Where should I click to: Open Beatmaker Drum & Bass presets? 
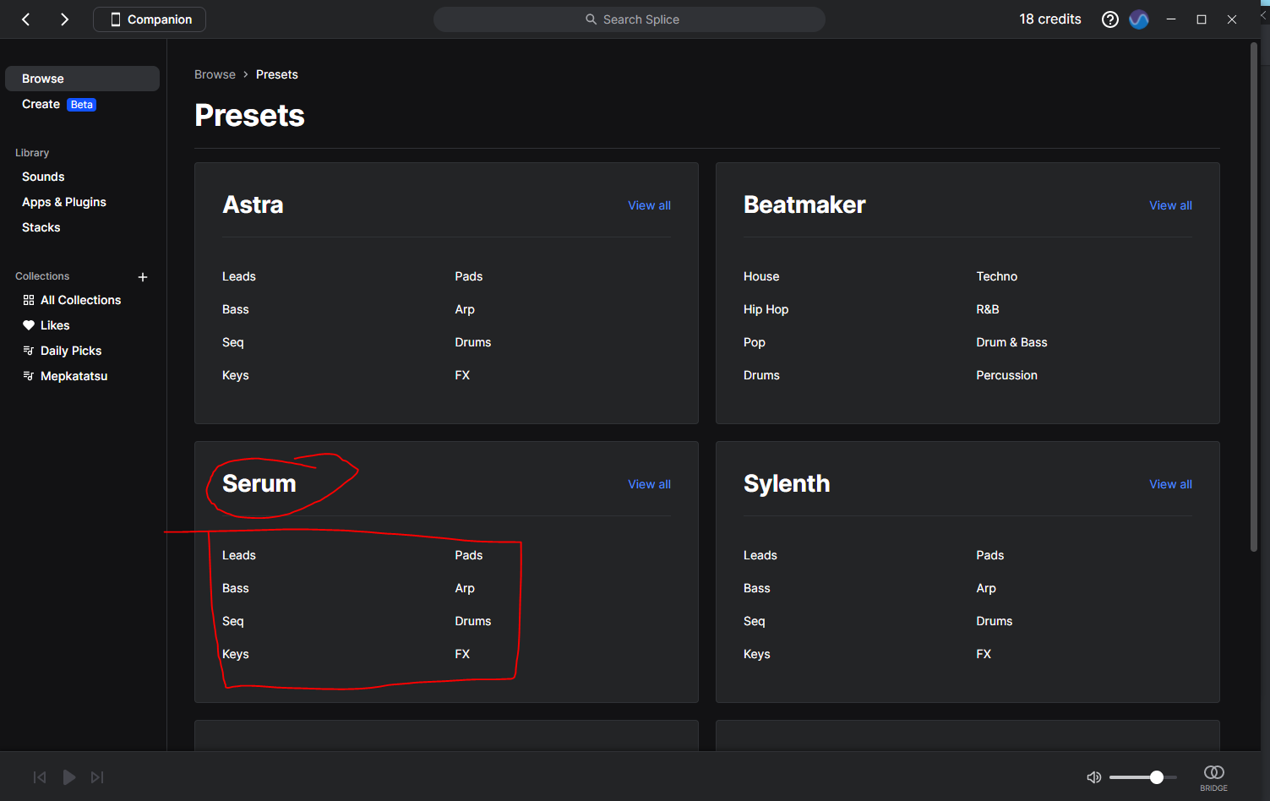(1011, 342)
